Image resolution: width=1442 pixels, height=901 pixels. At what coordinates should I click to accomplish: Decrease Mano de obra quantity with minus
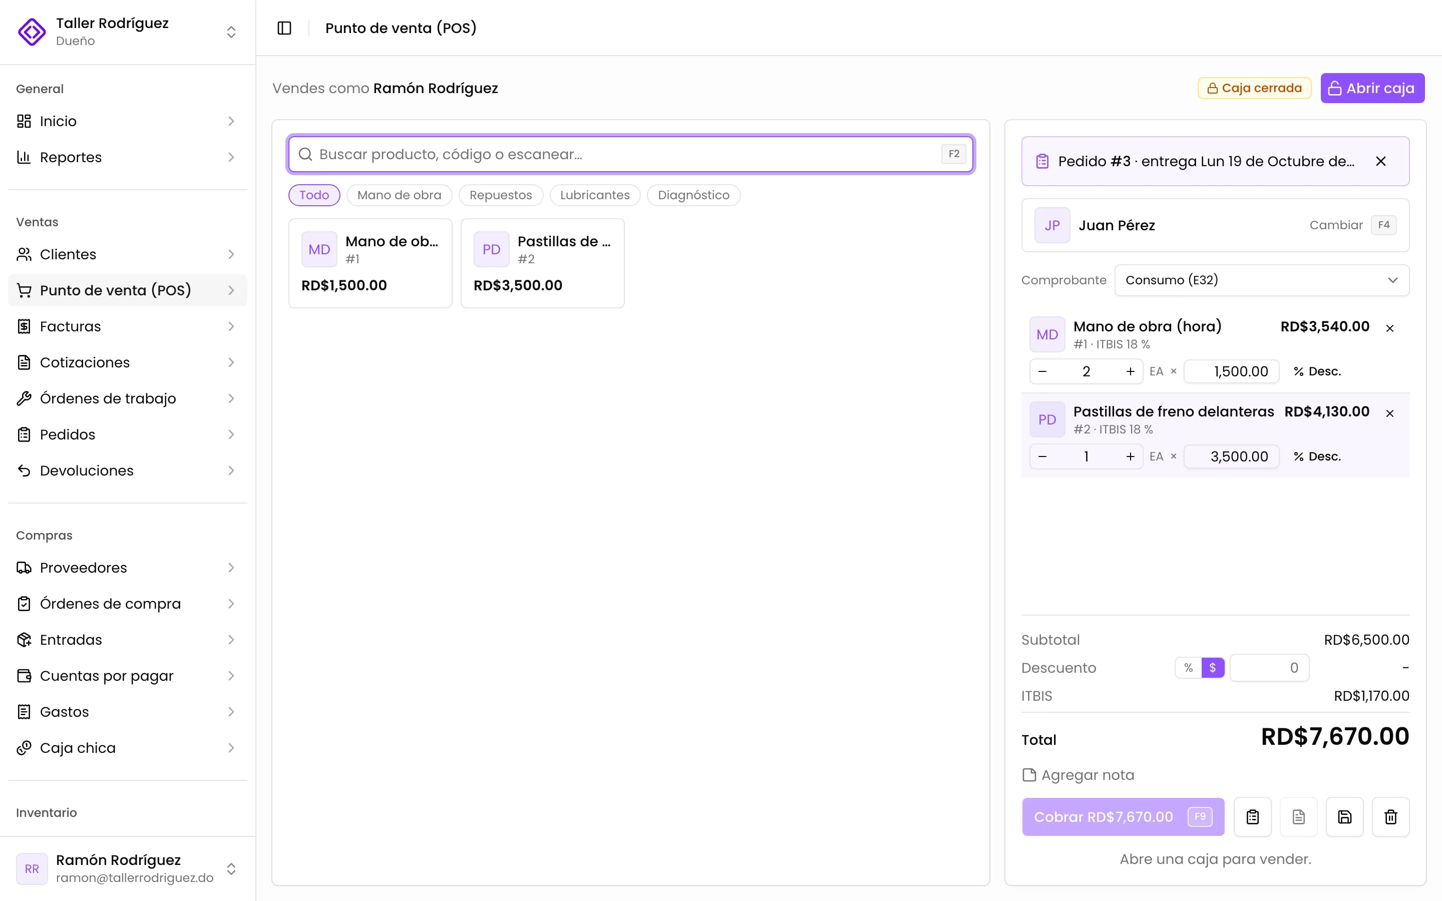(x=1042, y=372)
